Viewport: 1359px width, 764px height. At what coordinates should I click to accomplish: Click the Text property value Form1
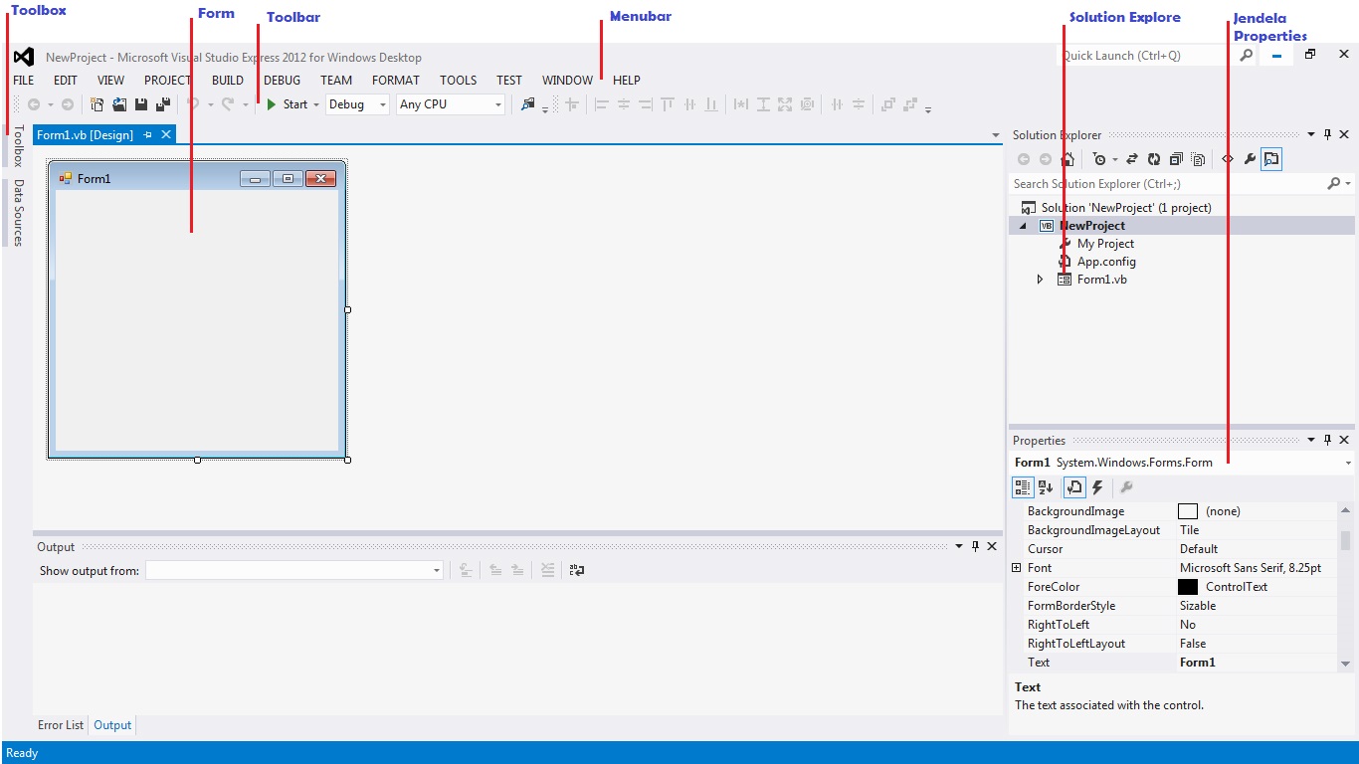[x=1198, y=663]
